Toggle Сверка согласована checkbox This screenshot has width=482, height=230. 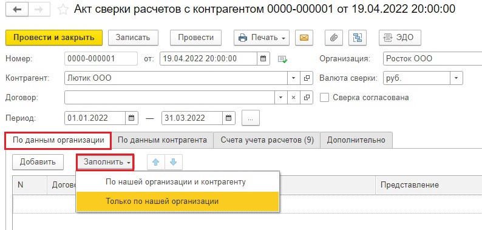[325, 98]
